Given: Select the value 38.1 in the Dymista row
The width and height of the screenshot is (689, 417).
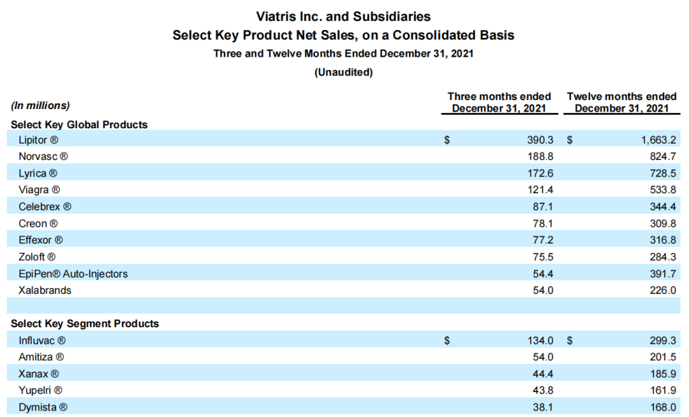Looking at the screenshot, I should coord(543,407).
